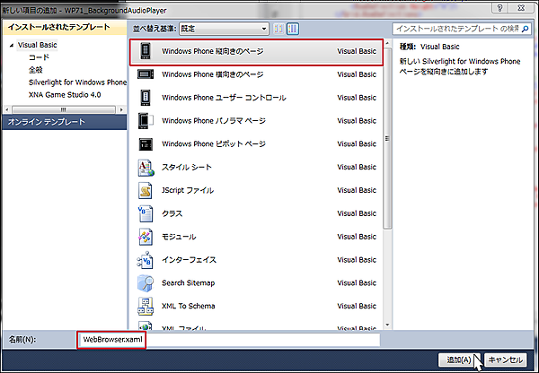Screen dimensions: 539x373
Task: Pick the Windows Phone pivot page icon
Action: click(146, 143)
